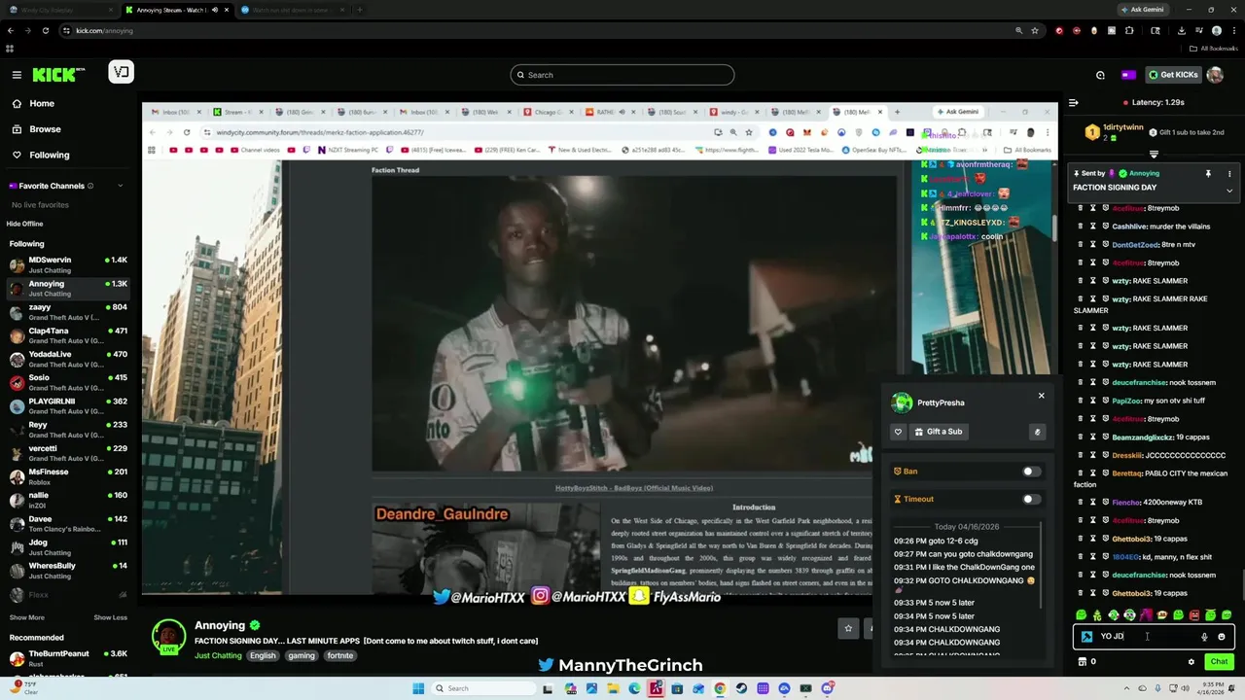Open the VOD icon next to Kick logo
This screenshot has width=1245, height=700.
point(121,72)
